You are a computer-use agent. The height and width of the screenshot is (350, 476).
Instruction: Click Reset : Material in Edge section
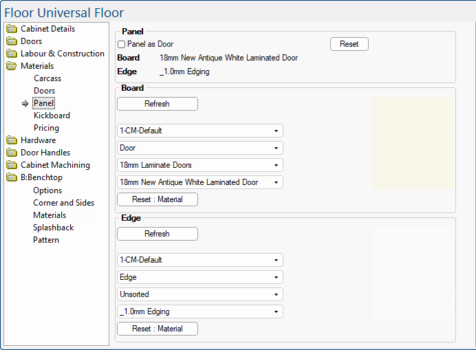(157, 329)
